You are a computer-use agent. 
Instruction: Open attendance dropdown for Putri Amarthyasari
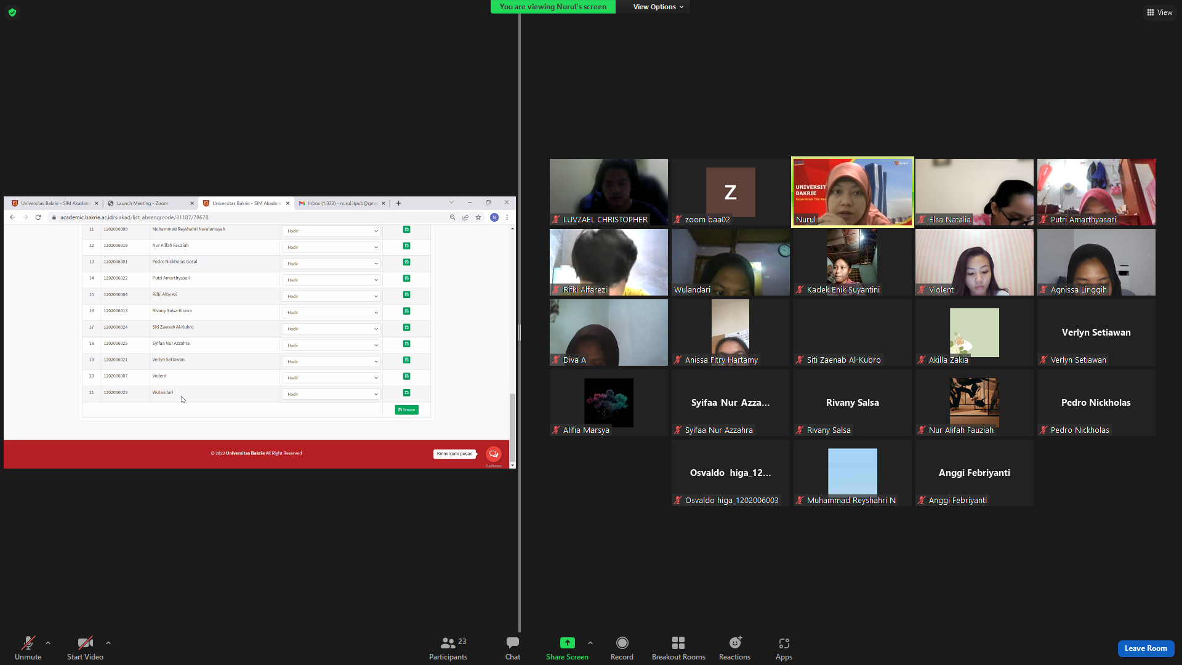click(332, 280)
